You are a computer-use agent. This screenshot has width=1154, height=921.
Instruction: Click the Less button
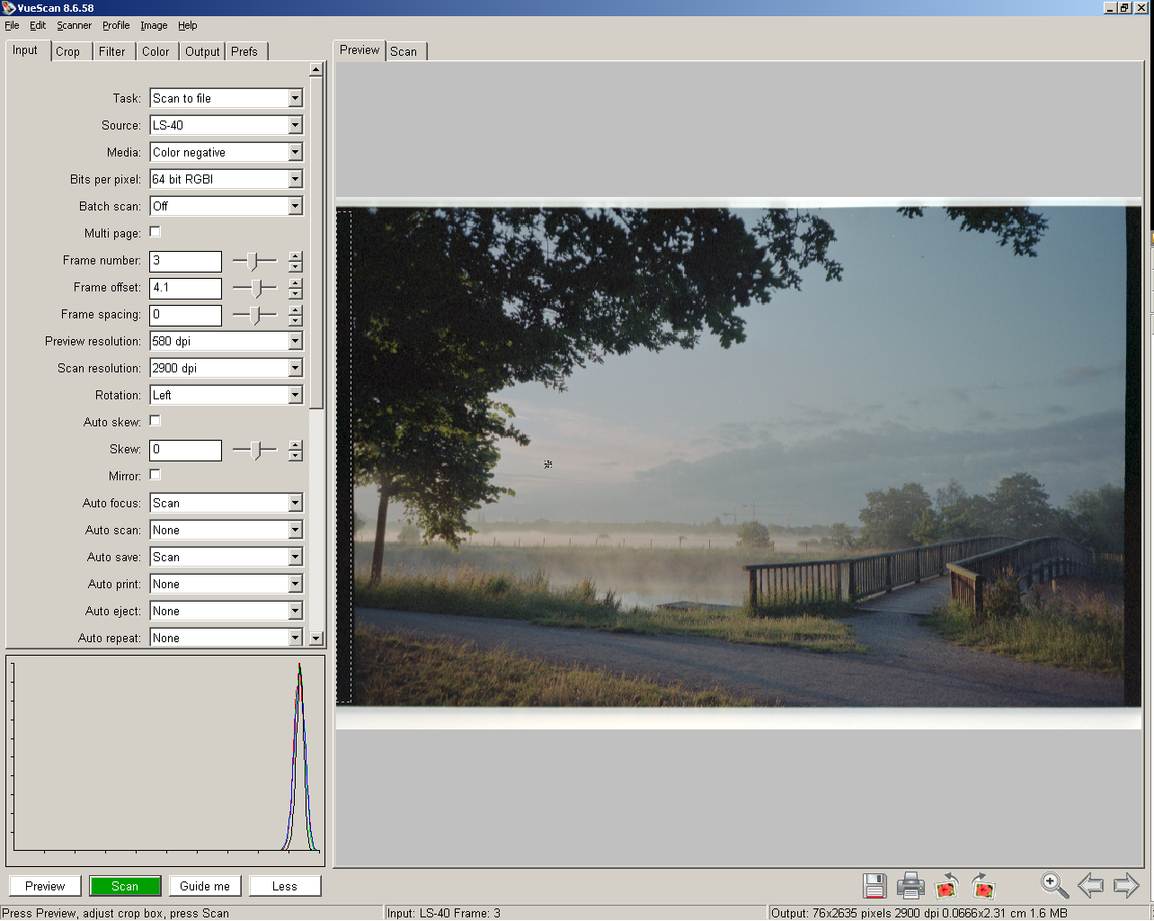(285, 886)
